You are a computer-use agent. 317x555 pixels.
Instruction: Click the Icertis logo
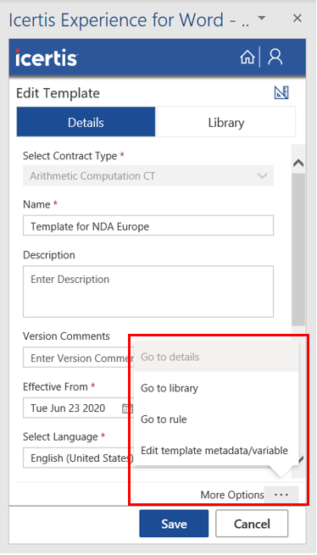pos(47,57)
